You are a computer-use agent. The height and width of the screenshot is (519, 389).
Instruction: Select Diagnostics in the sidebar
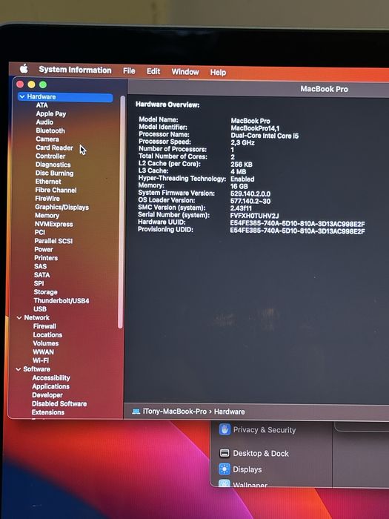[x=53, y=165]
